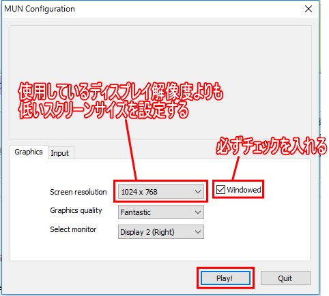Open the Graphics quality Fantastic dropdown
329x296 pixels.
[161, 212]
